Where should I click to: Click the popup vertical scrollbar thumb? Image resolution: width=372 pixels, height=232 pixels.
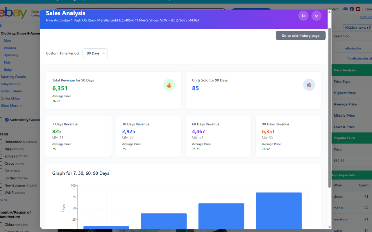pyautogui.click(x=330, y=108)
